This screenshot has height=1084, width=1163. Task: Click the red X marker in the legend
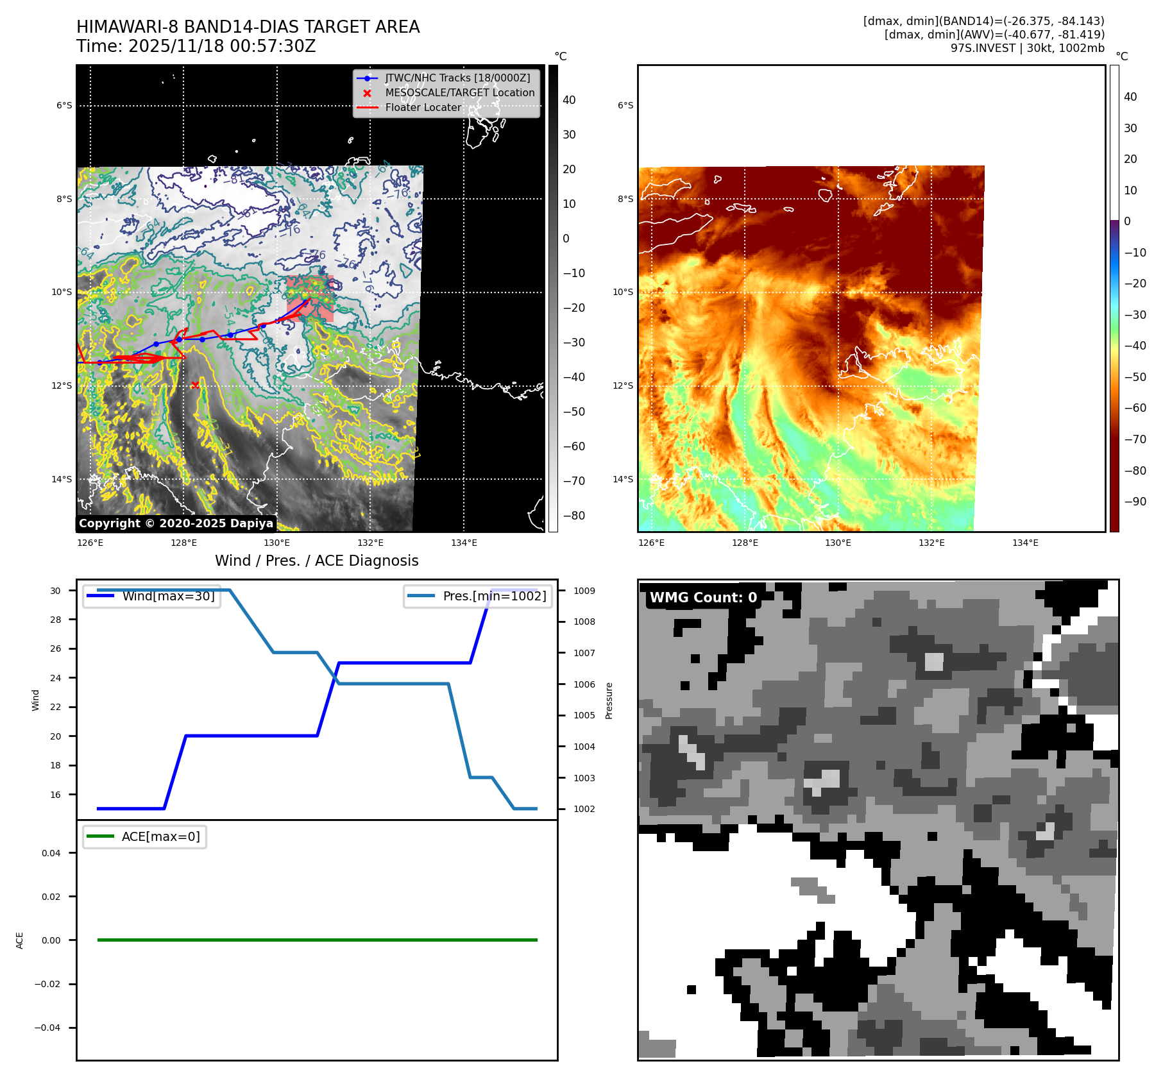(x=367, y=93)
